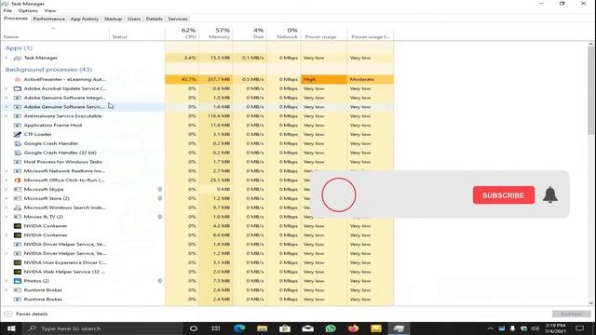The width and height of the screenshot is (596, 335).
Task: Click the Photos app icon in the list
Action: tap(17, 281)
